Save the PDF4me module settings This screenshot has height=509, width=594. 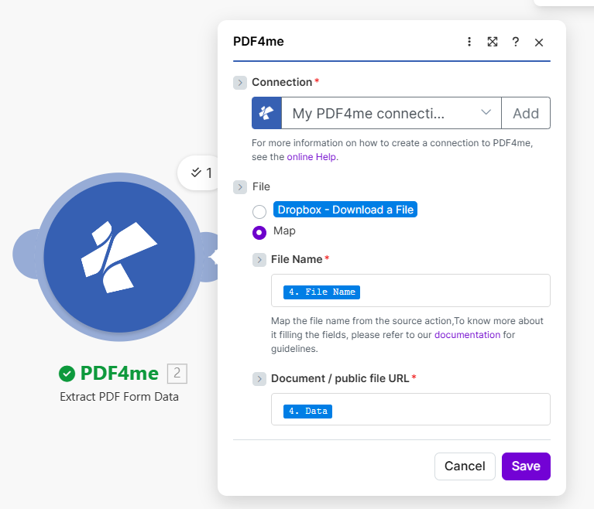[526, 466]
